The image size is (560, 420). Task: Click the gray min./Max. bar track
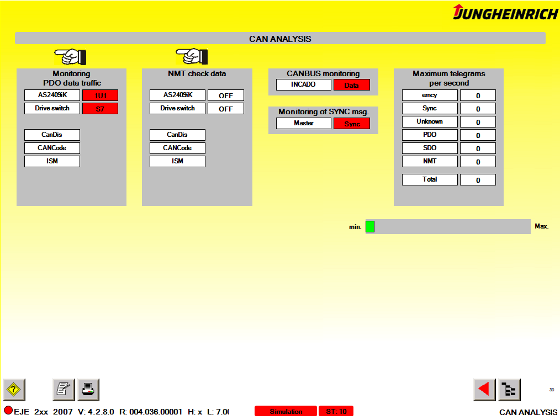click(x=448, y=227)
